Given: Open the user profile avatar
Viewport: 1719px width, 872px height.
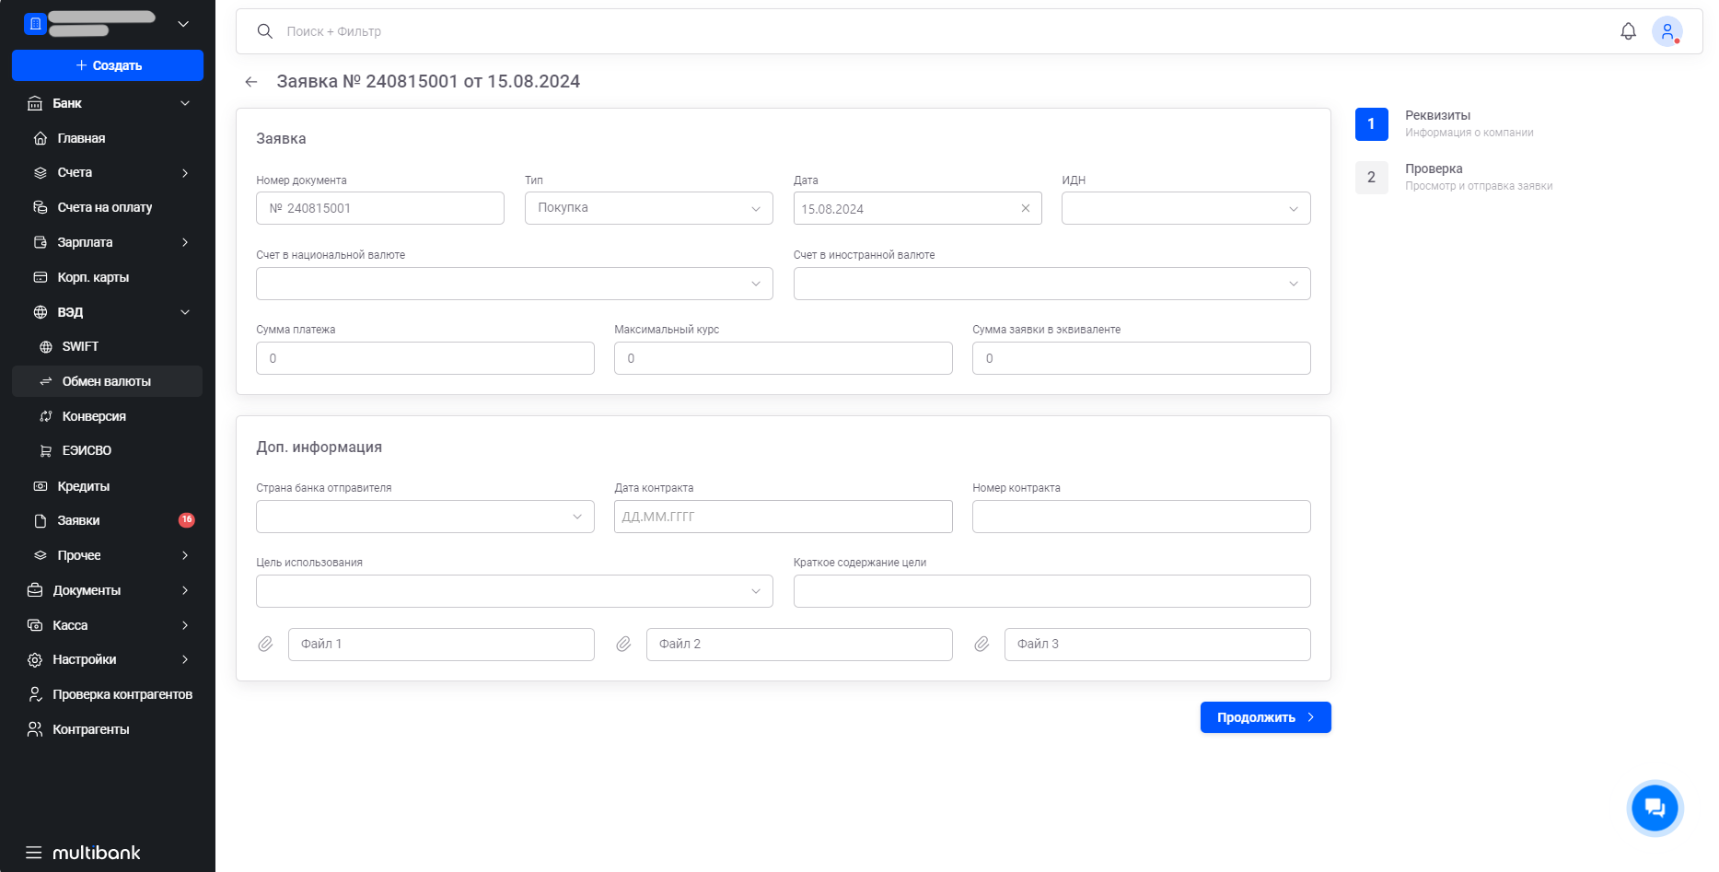Looking at the screenshot, I should [1667, 31].
